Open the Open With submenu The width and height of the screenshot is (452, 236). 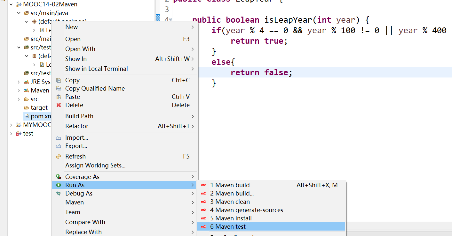click(x=125, y=49)
